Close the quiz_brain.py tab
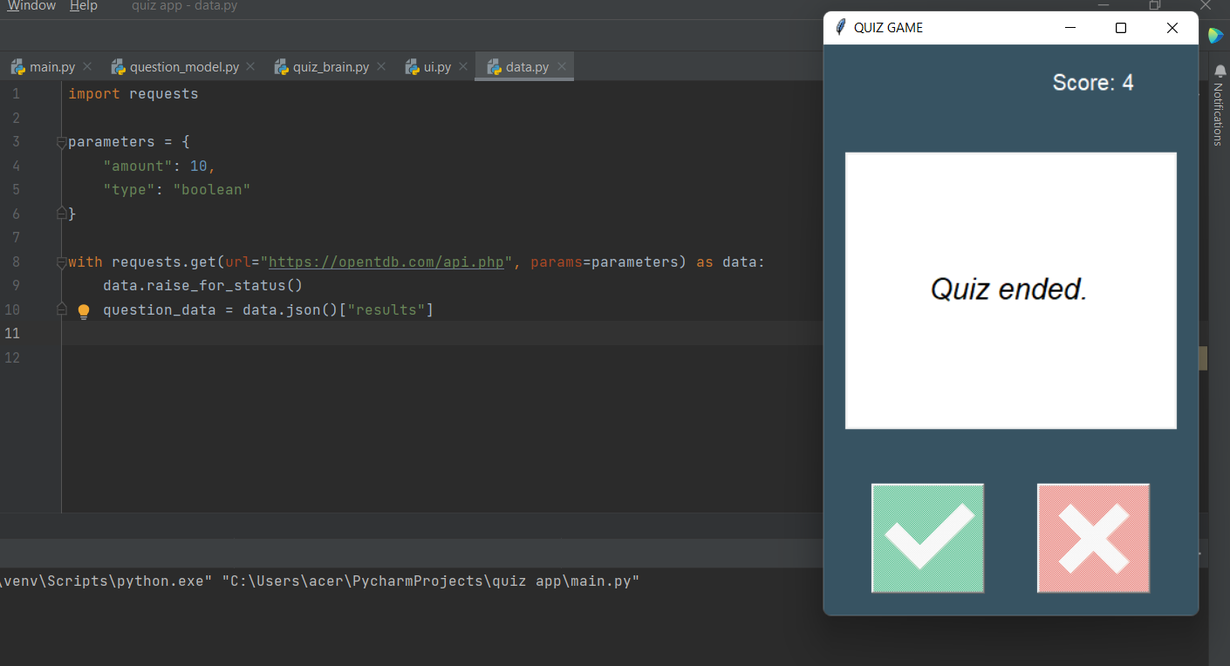The height and width of the screenshot is (666, 1230). click(380, 66)
